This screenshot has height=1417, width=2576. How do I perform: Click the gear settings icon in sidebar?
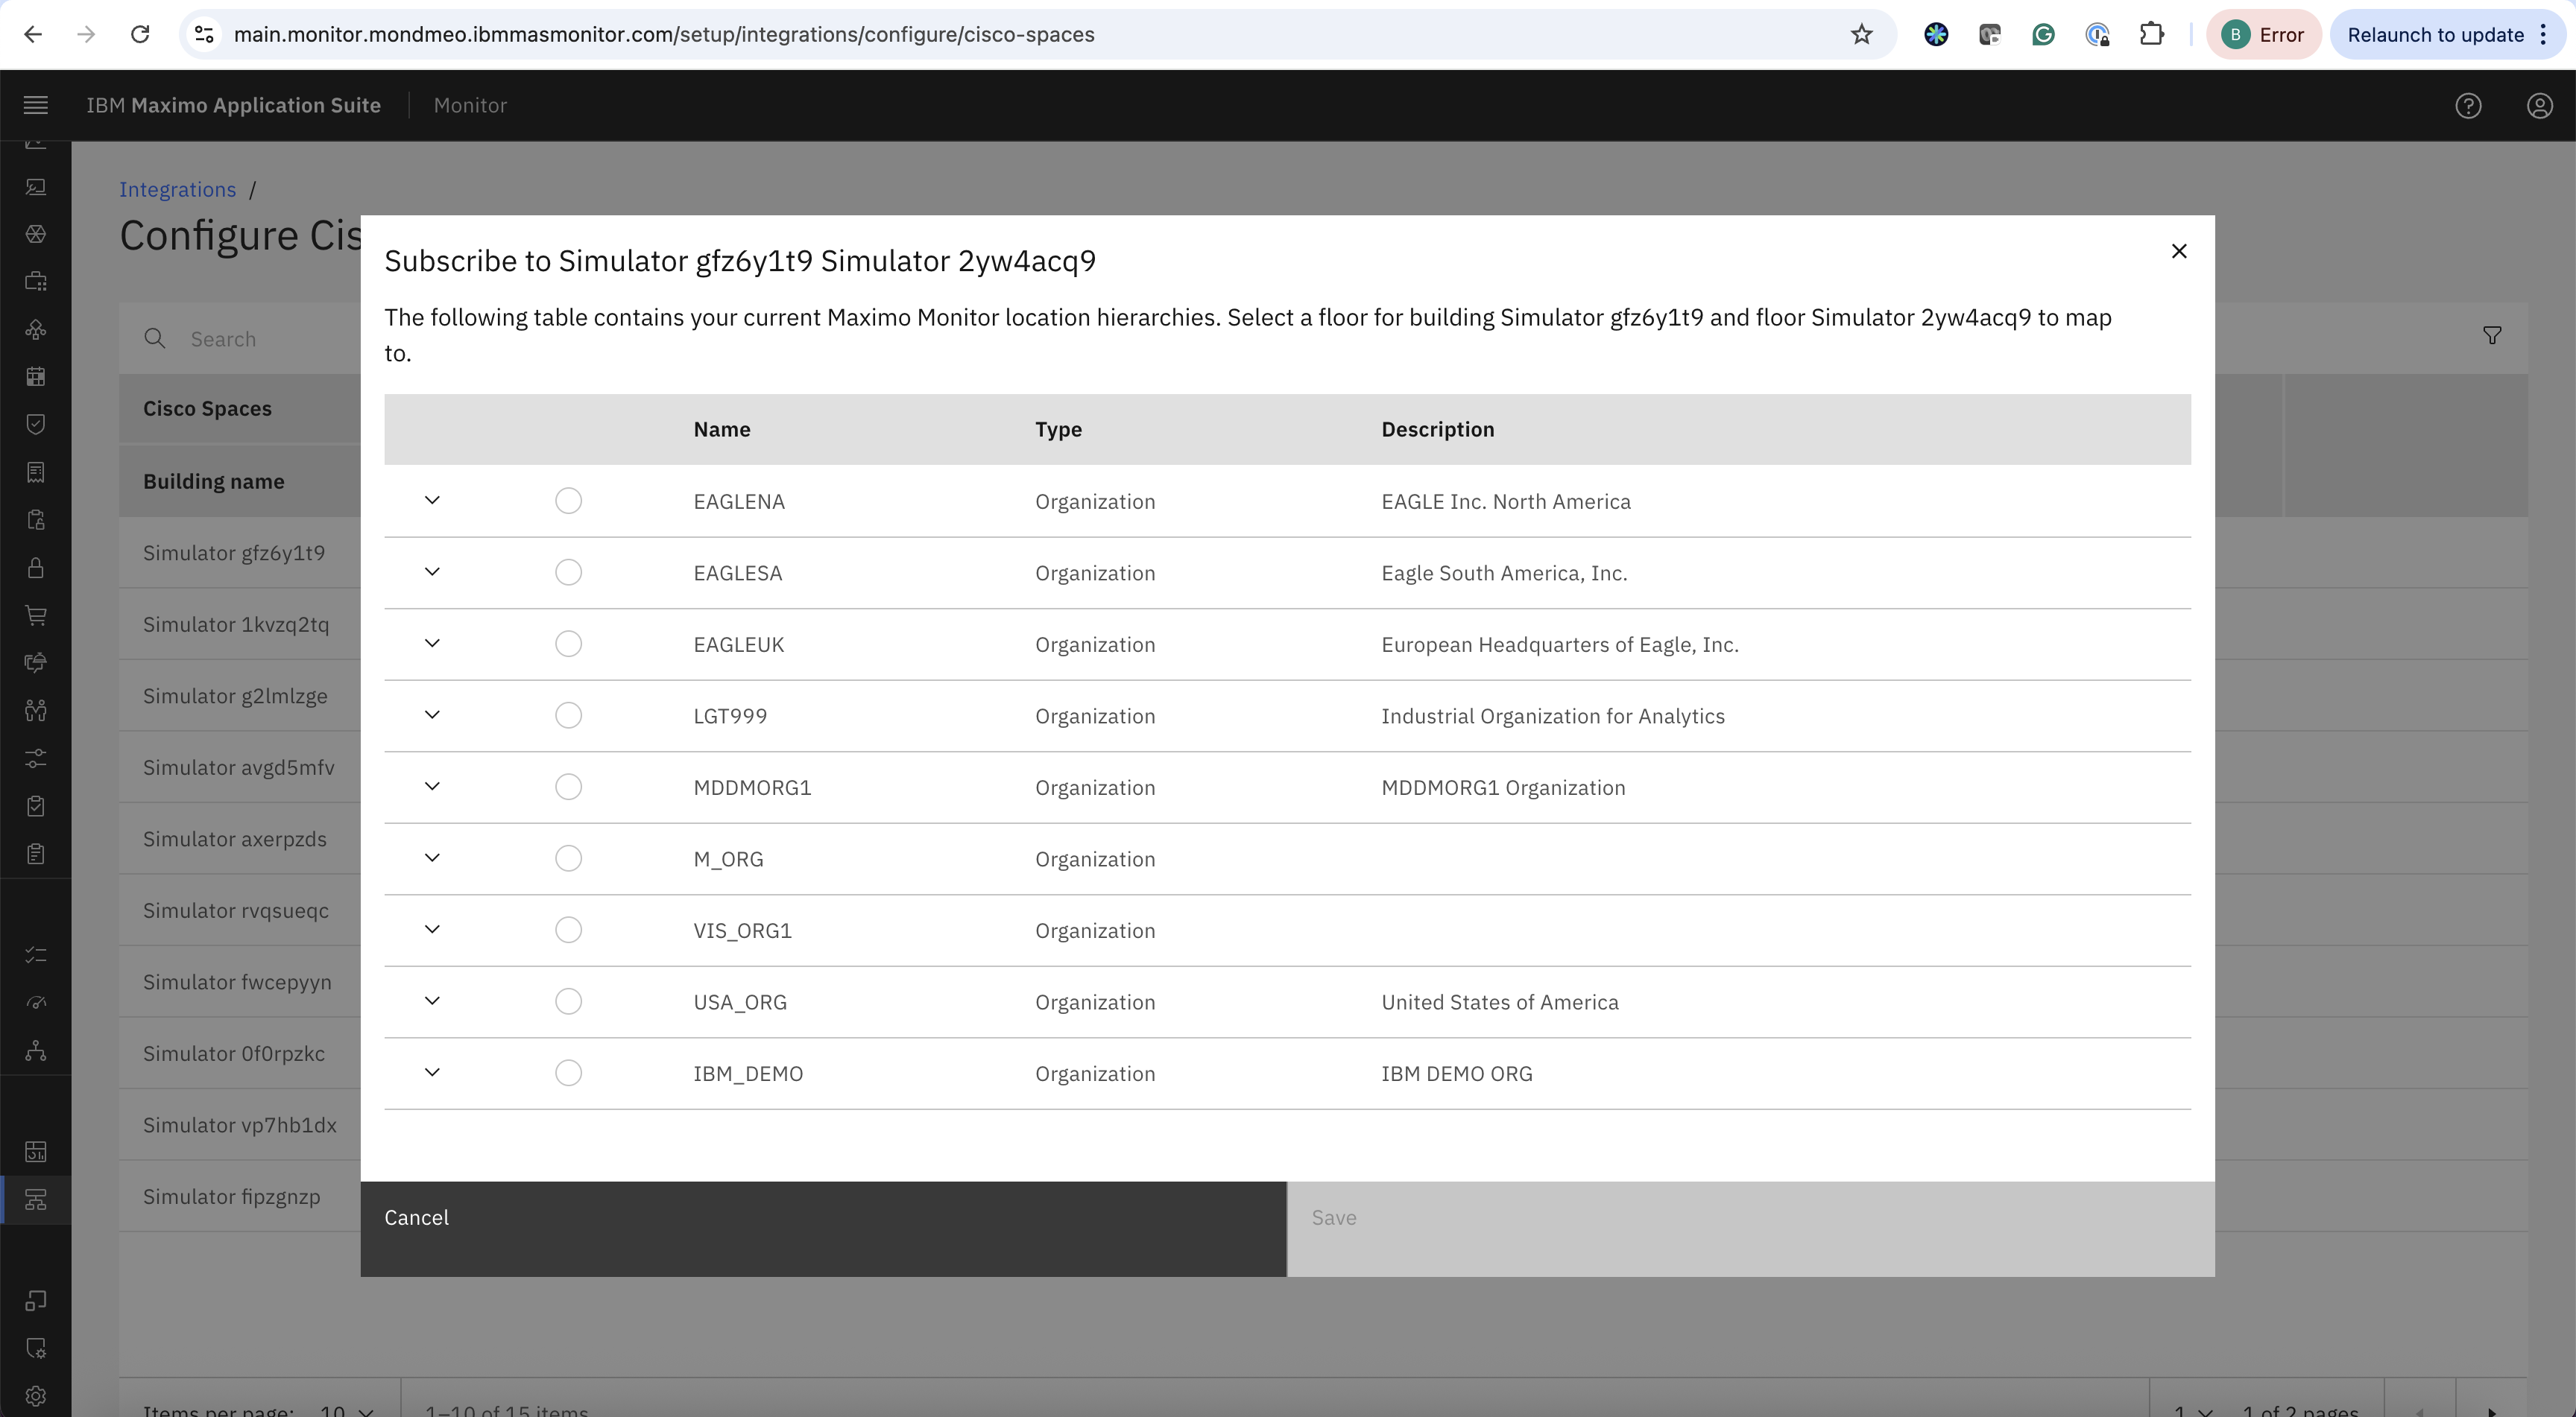tap(36, 1396)
